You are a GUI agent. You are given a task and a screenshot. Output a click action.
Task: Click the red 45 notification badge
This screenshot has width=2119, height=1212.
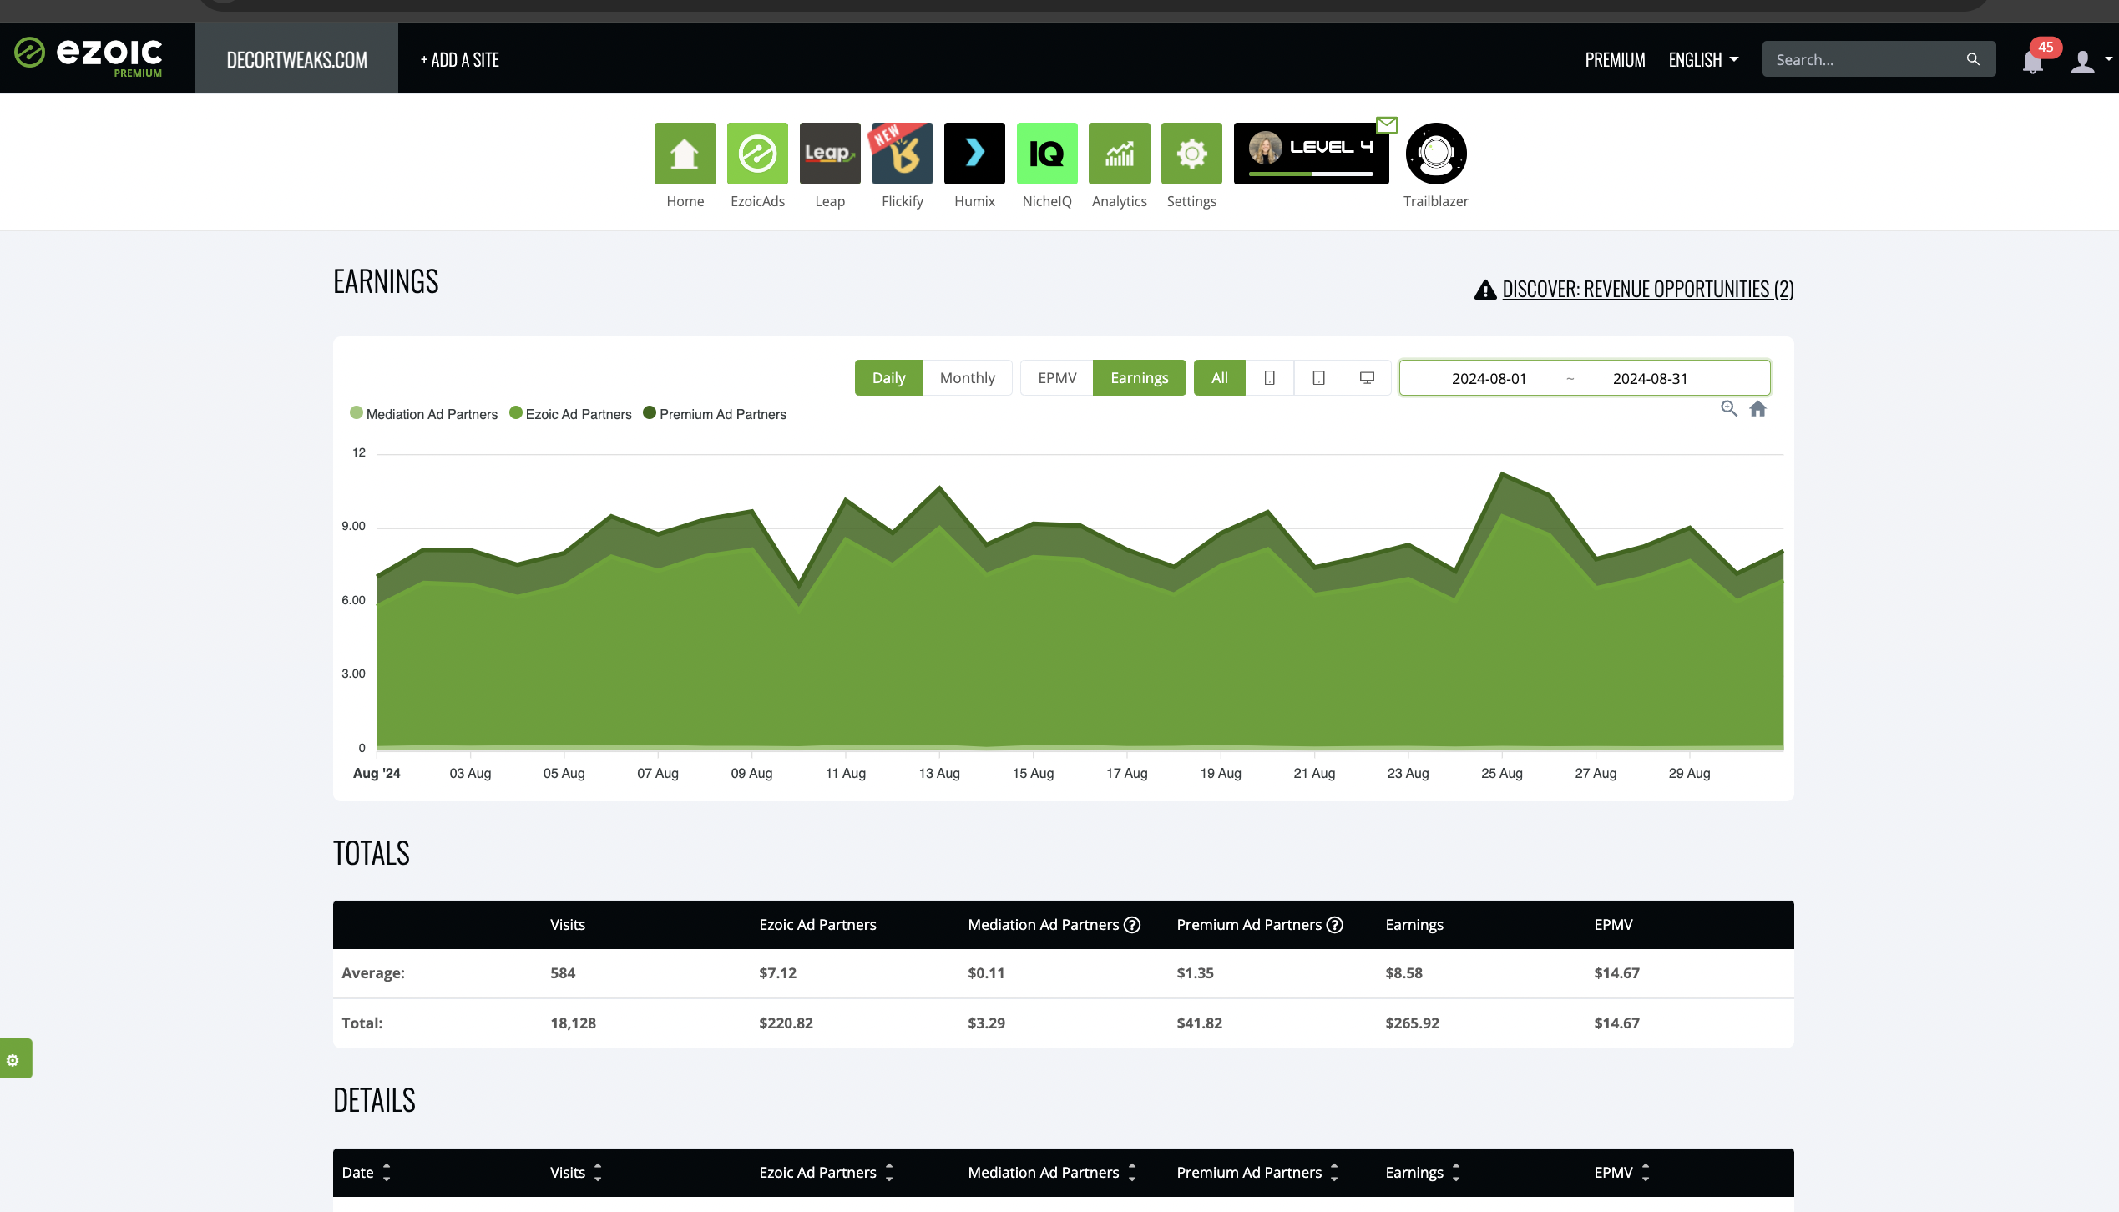(x=2046, y=48)
